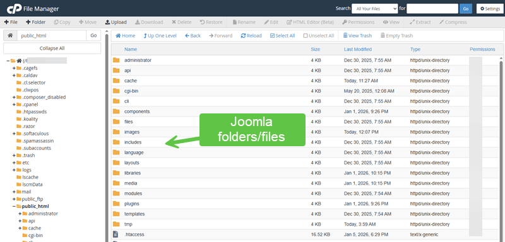The image size is (505, 242).
Task: Click the Rename toolbar button
Action: pos(244,22)
